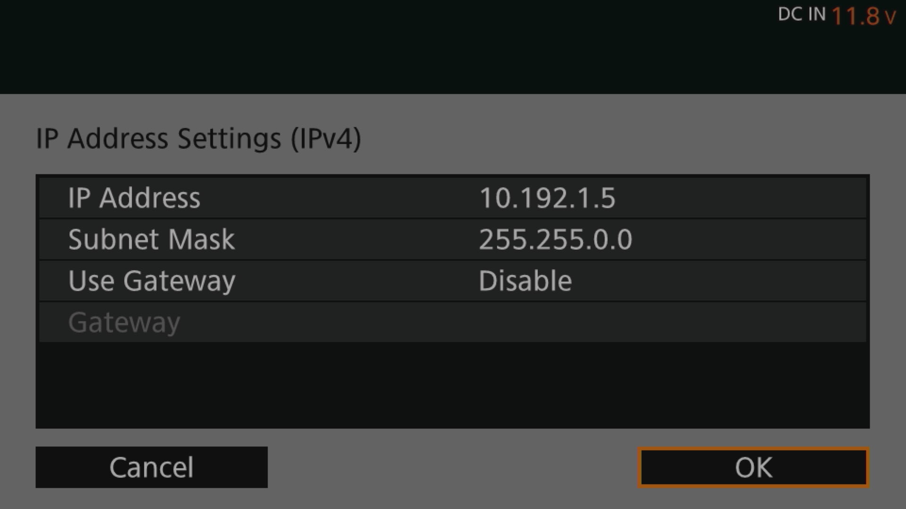This screenshot has height=509, width=906.
Task: Open the Use Gateway setting row
Action: pyautogui.click(x=453, y=281)
